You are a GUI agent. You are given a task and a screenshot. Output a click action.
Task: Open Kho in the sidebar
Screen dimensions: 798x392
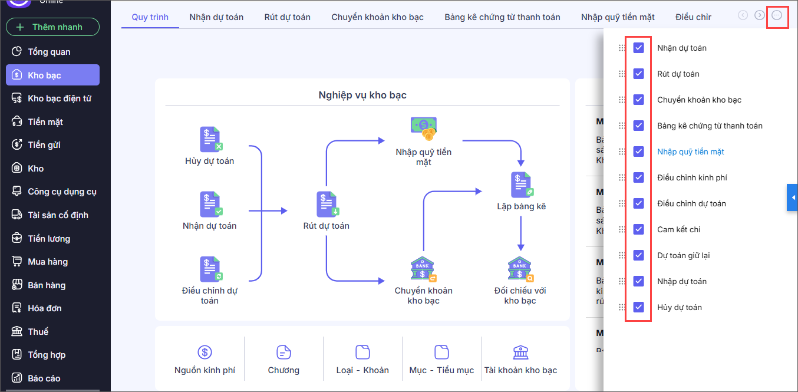(52, 169)
